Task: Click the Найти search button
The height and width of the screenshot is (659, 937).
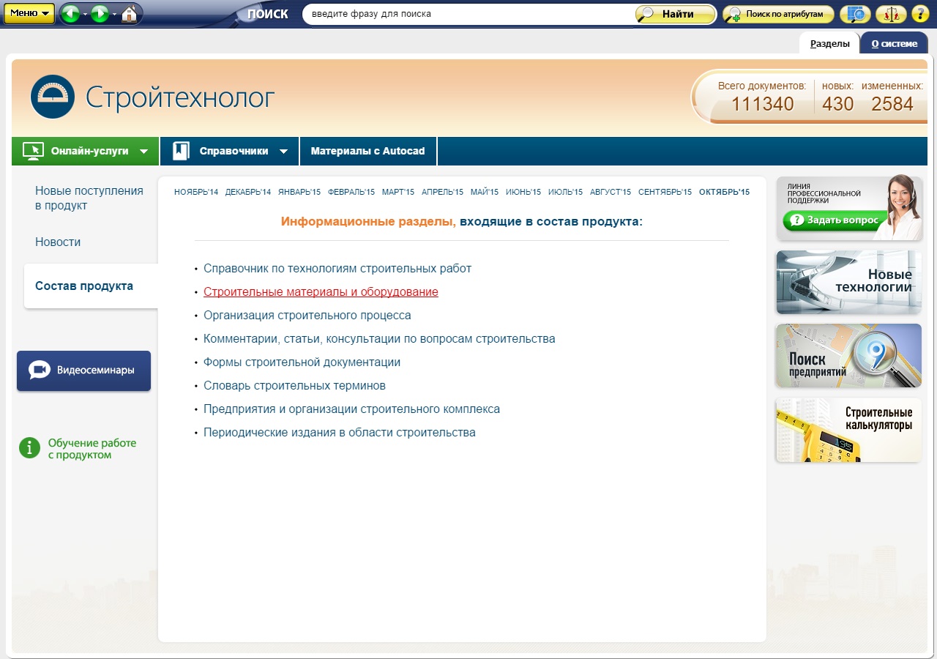Action: tap(675, 14)
